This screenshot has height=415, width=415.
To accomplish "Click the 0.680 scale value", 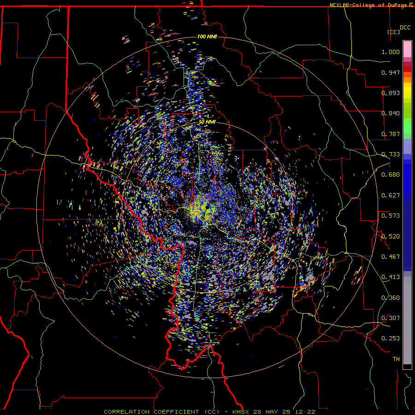I will [x=391, y=175].
